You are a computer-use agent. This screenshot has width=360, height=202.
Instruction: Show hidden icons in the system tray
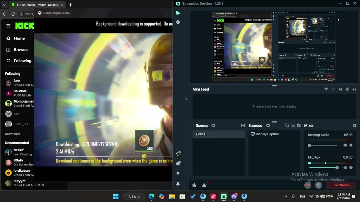pyautogui.click(x=286, y=196)
